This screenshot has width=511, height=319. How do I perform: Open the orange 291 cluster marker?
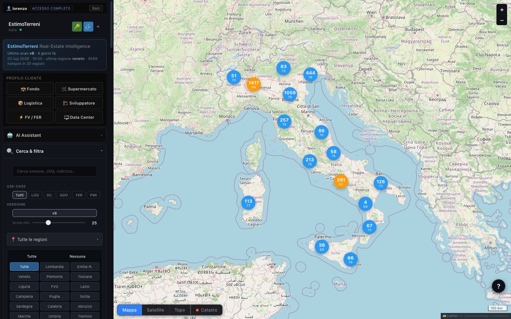[x=341, y=181]
